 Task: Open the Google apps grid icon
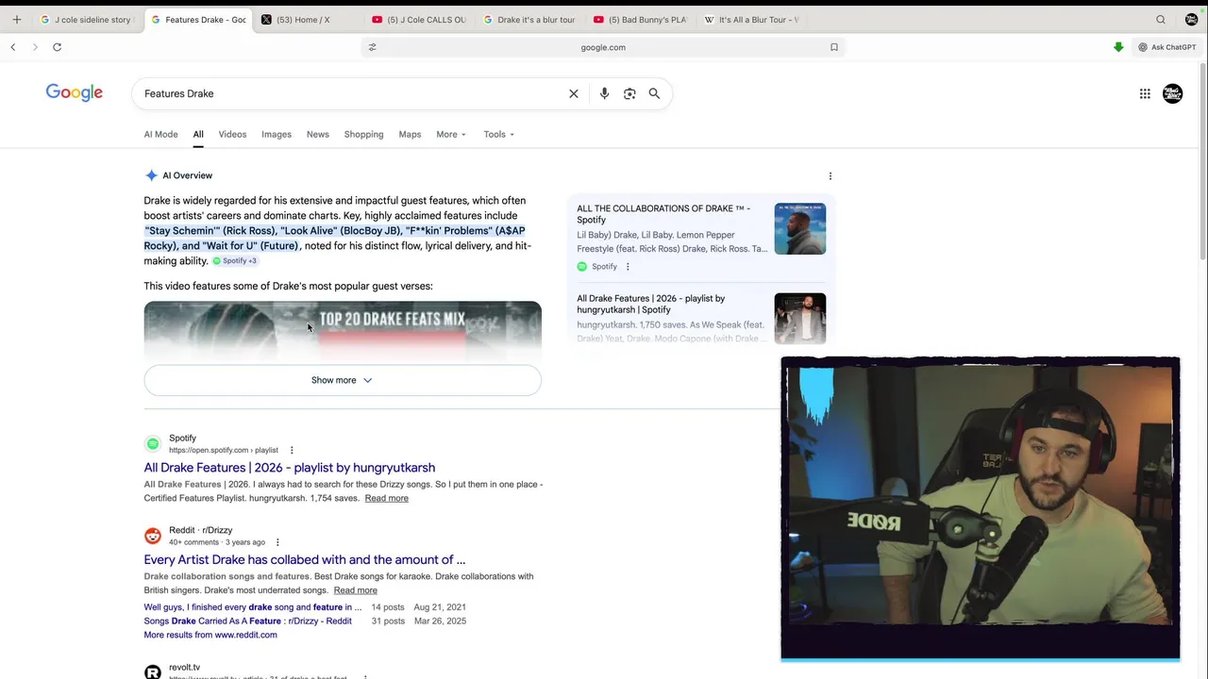click(1145, 93)
